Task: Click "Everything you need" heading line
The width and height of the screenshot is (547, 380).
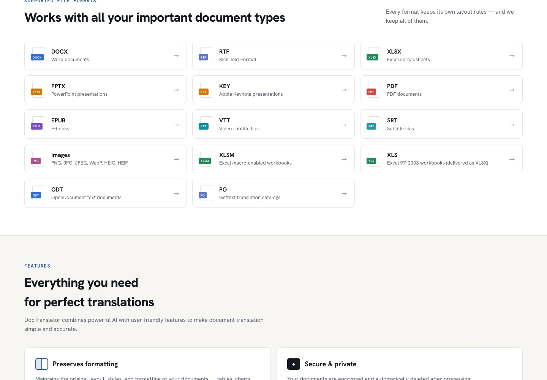Action: coord(81,283)
